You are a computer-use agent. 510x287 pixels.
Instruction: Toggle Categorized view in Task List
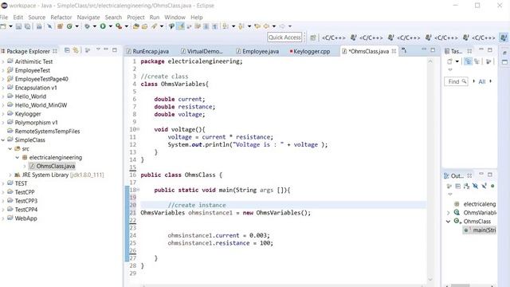[x=468, y=61]
